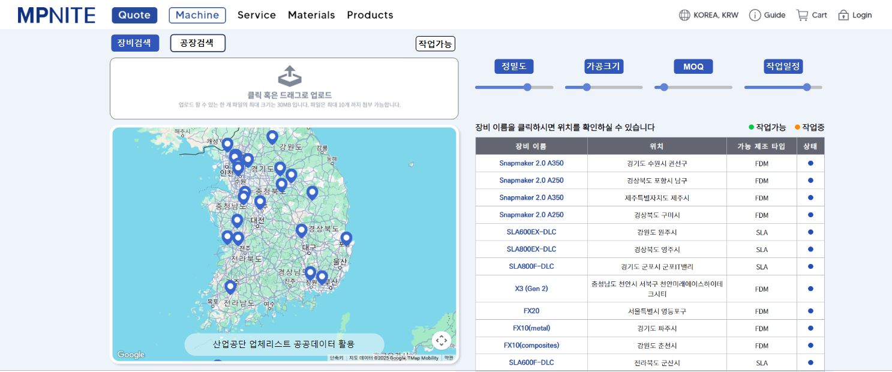This screenshot has height=372, width=892.
Task: Open the shopping Cart icon
Action: [x=802, y=15]
